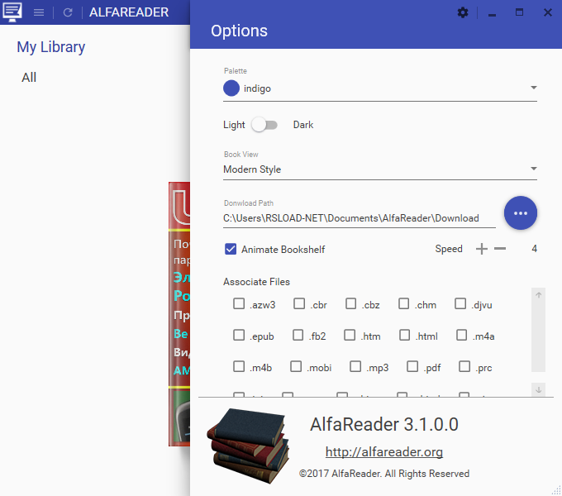Check the .epub checkbox
562x496 pixels.
239,335
